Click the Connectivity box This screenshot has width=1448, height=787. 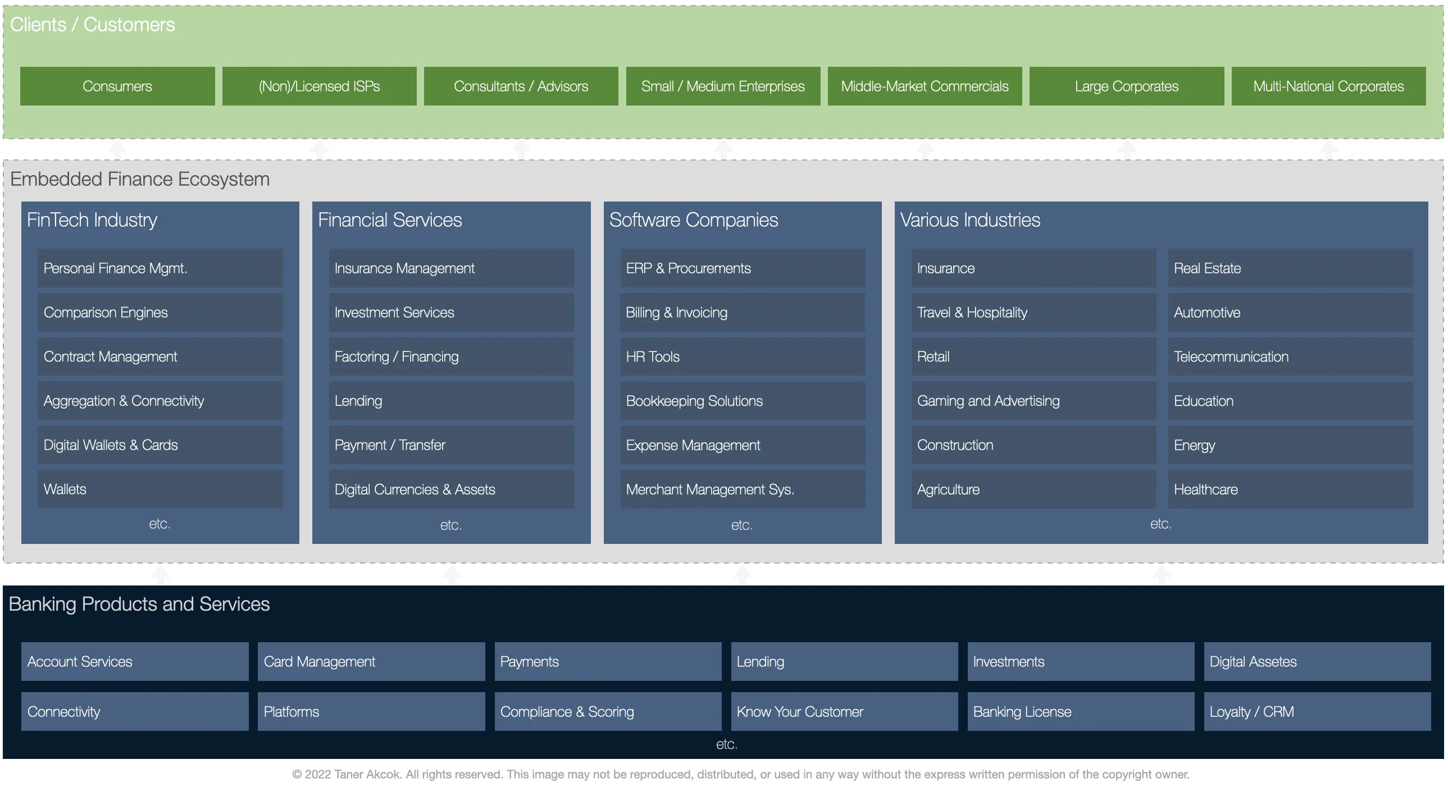click(135, 712)
